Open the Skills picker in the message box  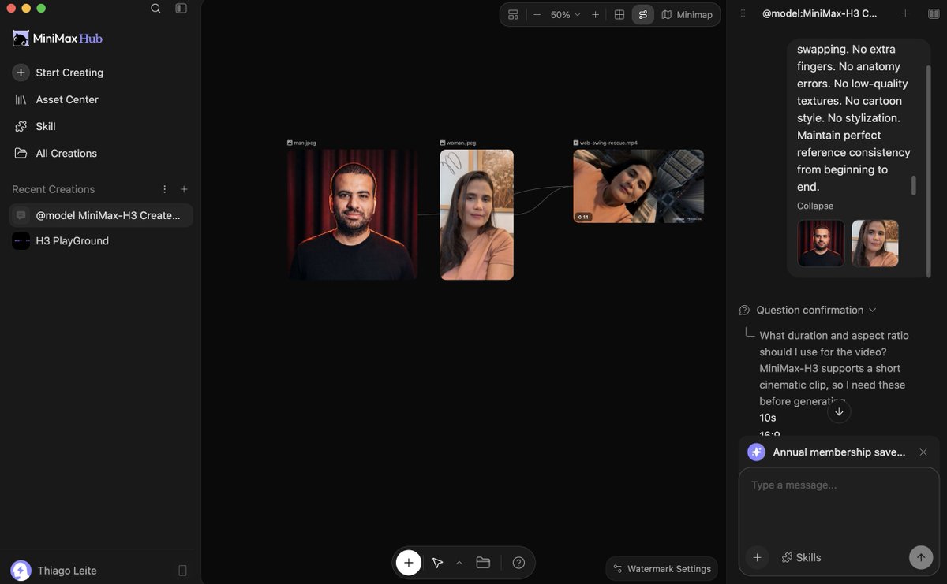(x=802, y=557)
